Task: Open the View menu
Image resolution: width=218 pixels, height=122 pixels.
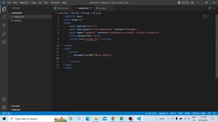Action: 34,3
